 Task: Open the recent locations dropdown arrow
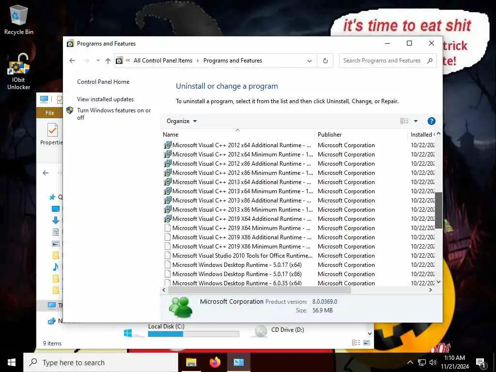98,60
